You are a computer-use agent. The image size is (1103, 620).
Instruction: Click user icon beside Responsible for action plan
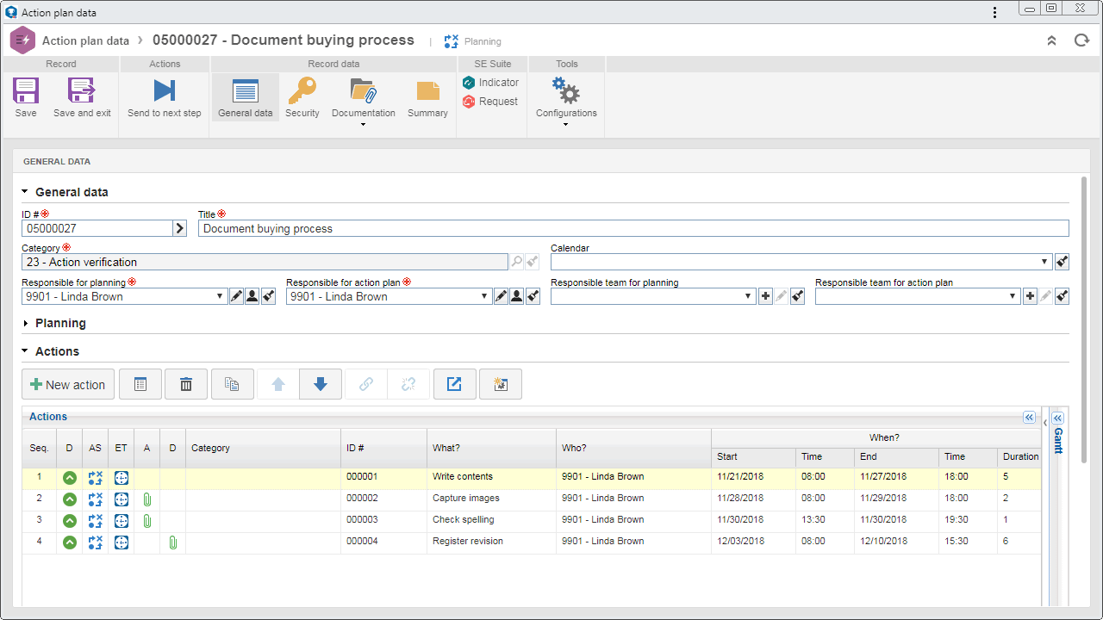click(517, 296)
